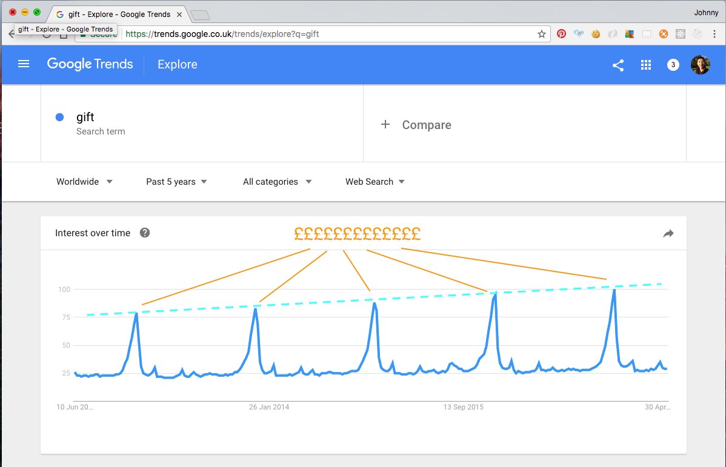
Task: Click the grey flower-pattern extension icon
Action: tap(680, 34)
